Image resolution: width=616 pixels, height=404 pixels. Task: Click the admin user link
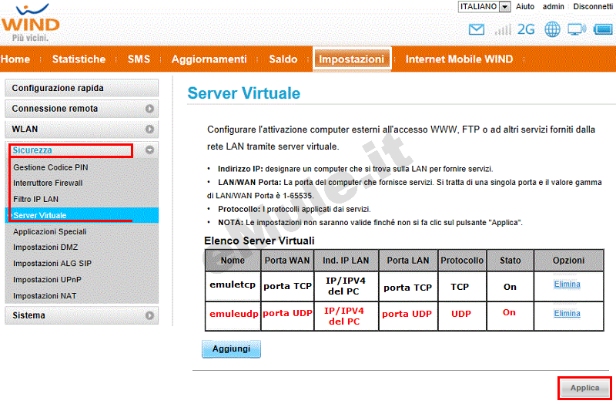[x=553, y=7]
